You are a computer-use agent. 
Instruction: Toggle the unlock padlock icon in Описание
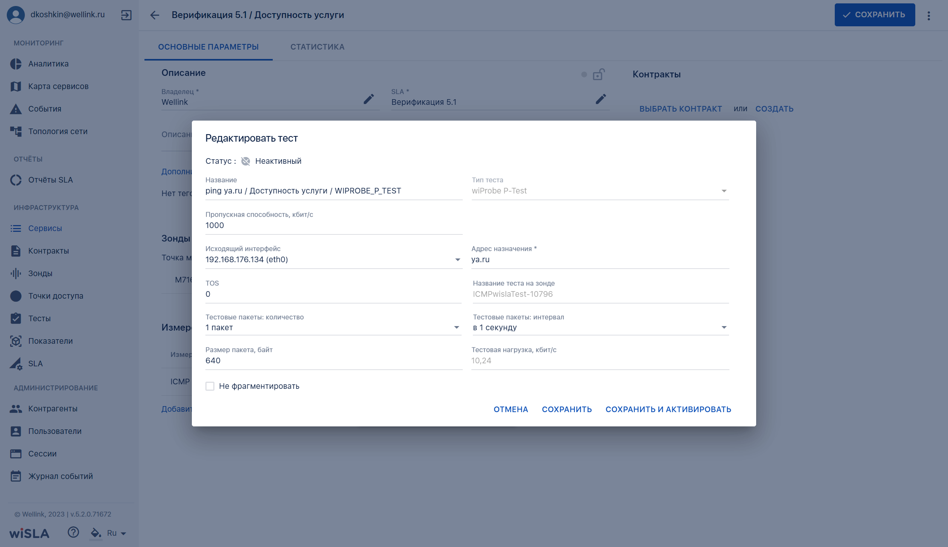599,74
